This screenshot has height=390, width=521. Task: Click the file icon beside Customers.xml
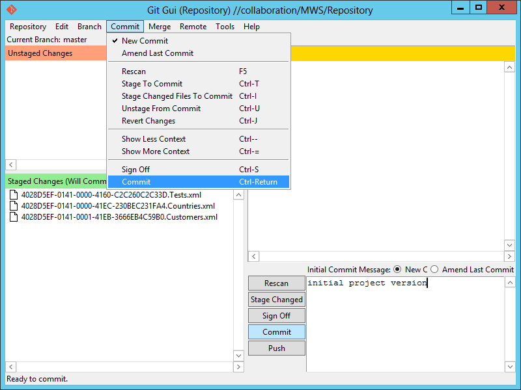coord(14,217)
